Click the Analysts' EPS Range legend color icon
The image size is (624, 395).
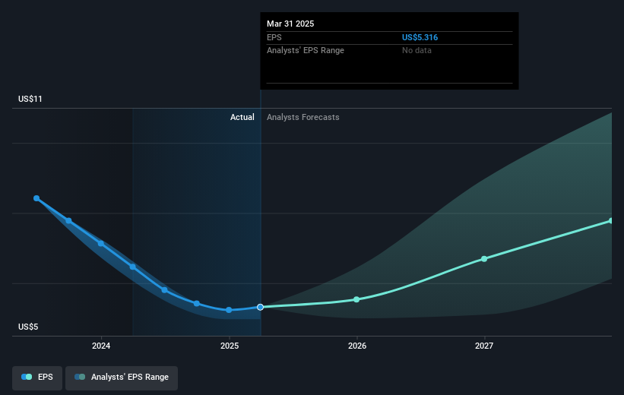tap(80, 377)
